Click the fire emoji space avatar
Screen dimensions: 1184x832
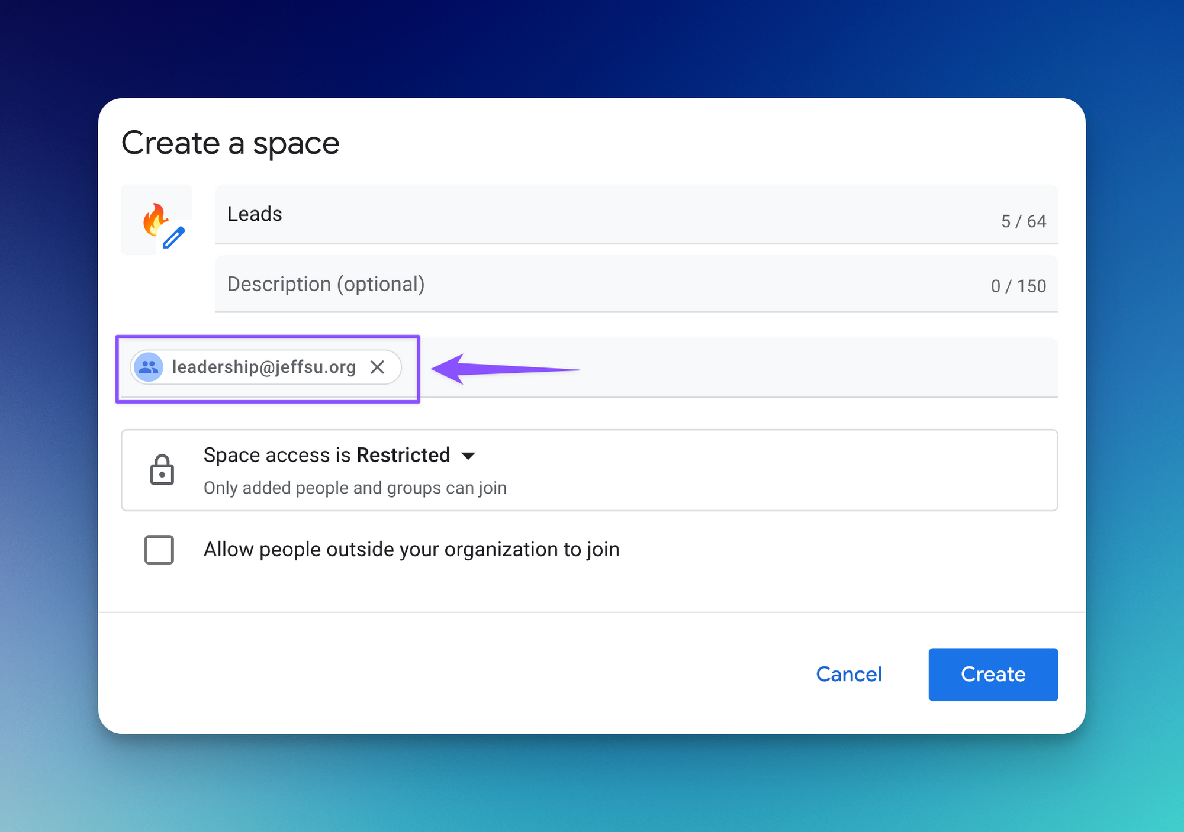click(153, 218)
